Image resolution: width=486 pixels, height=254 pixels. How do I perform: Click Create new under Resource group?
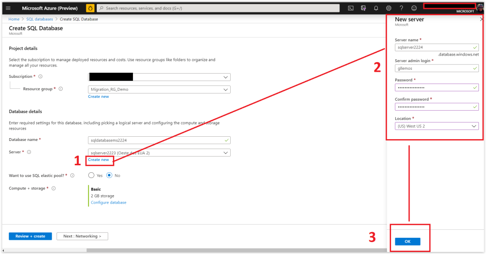click(98, 96)
